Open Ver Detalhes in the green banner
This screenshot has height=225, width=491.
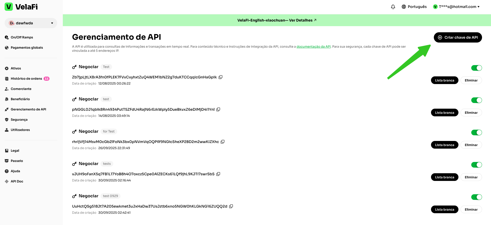pos(303,20)
